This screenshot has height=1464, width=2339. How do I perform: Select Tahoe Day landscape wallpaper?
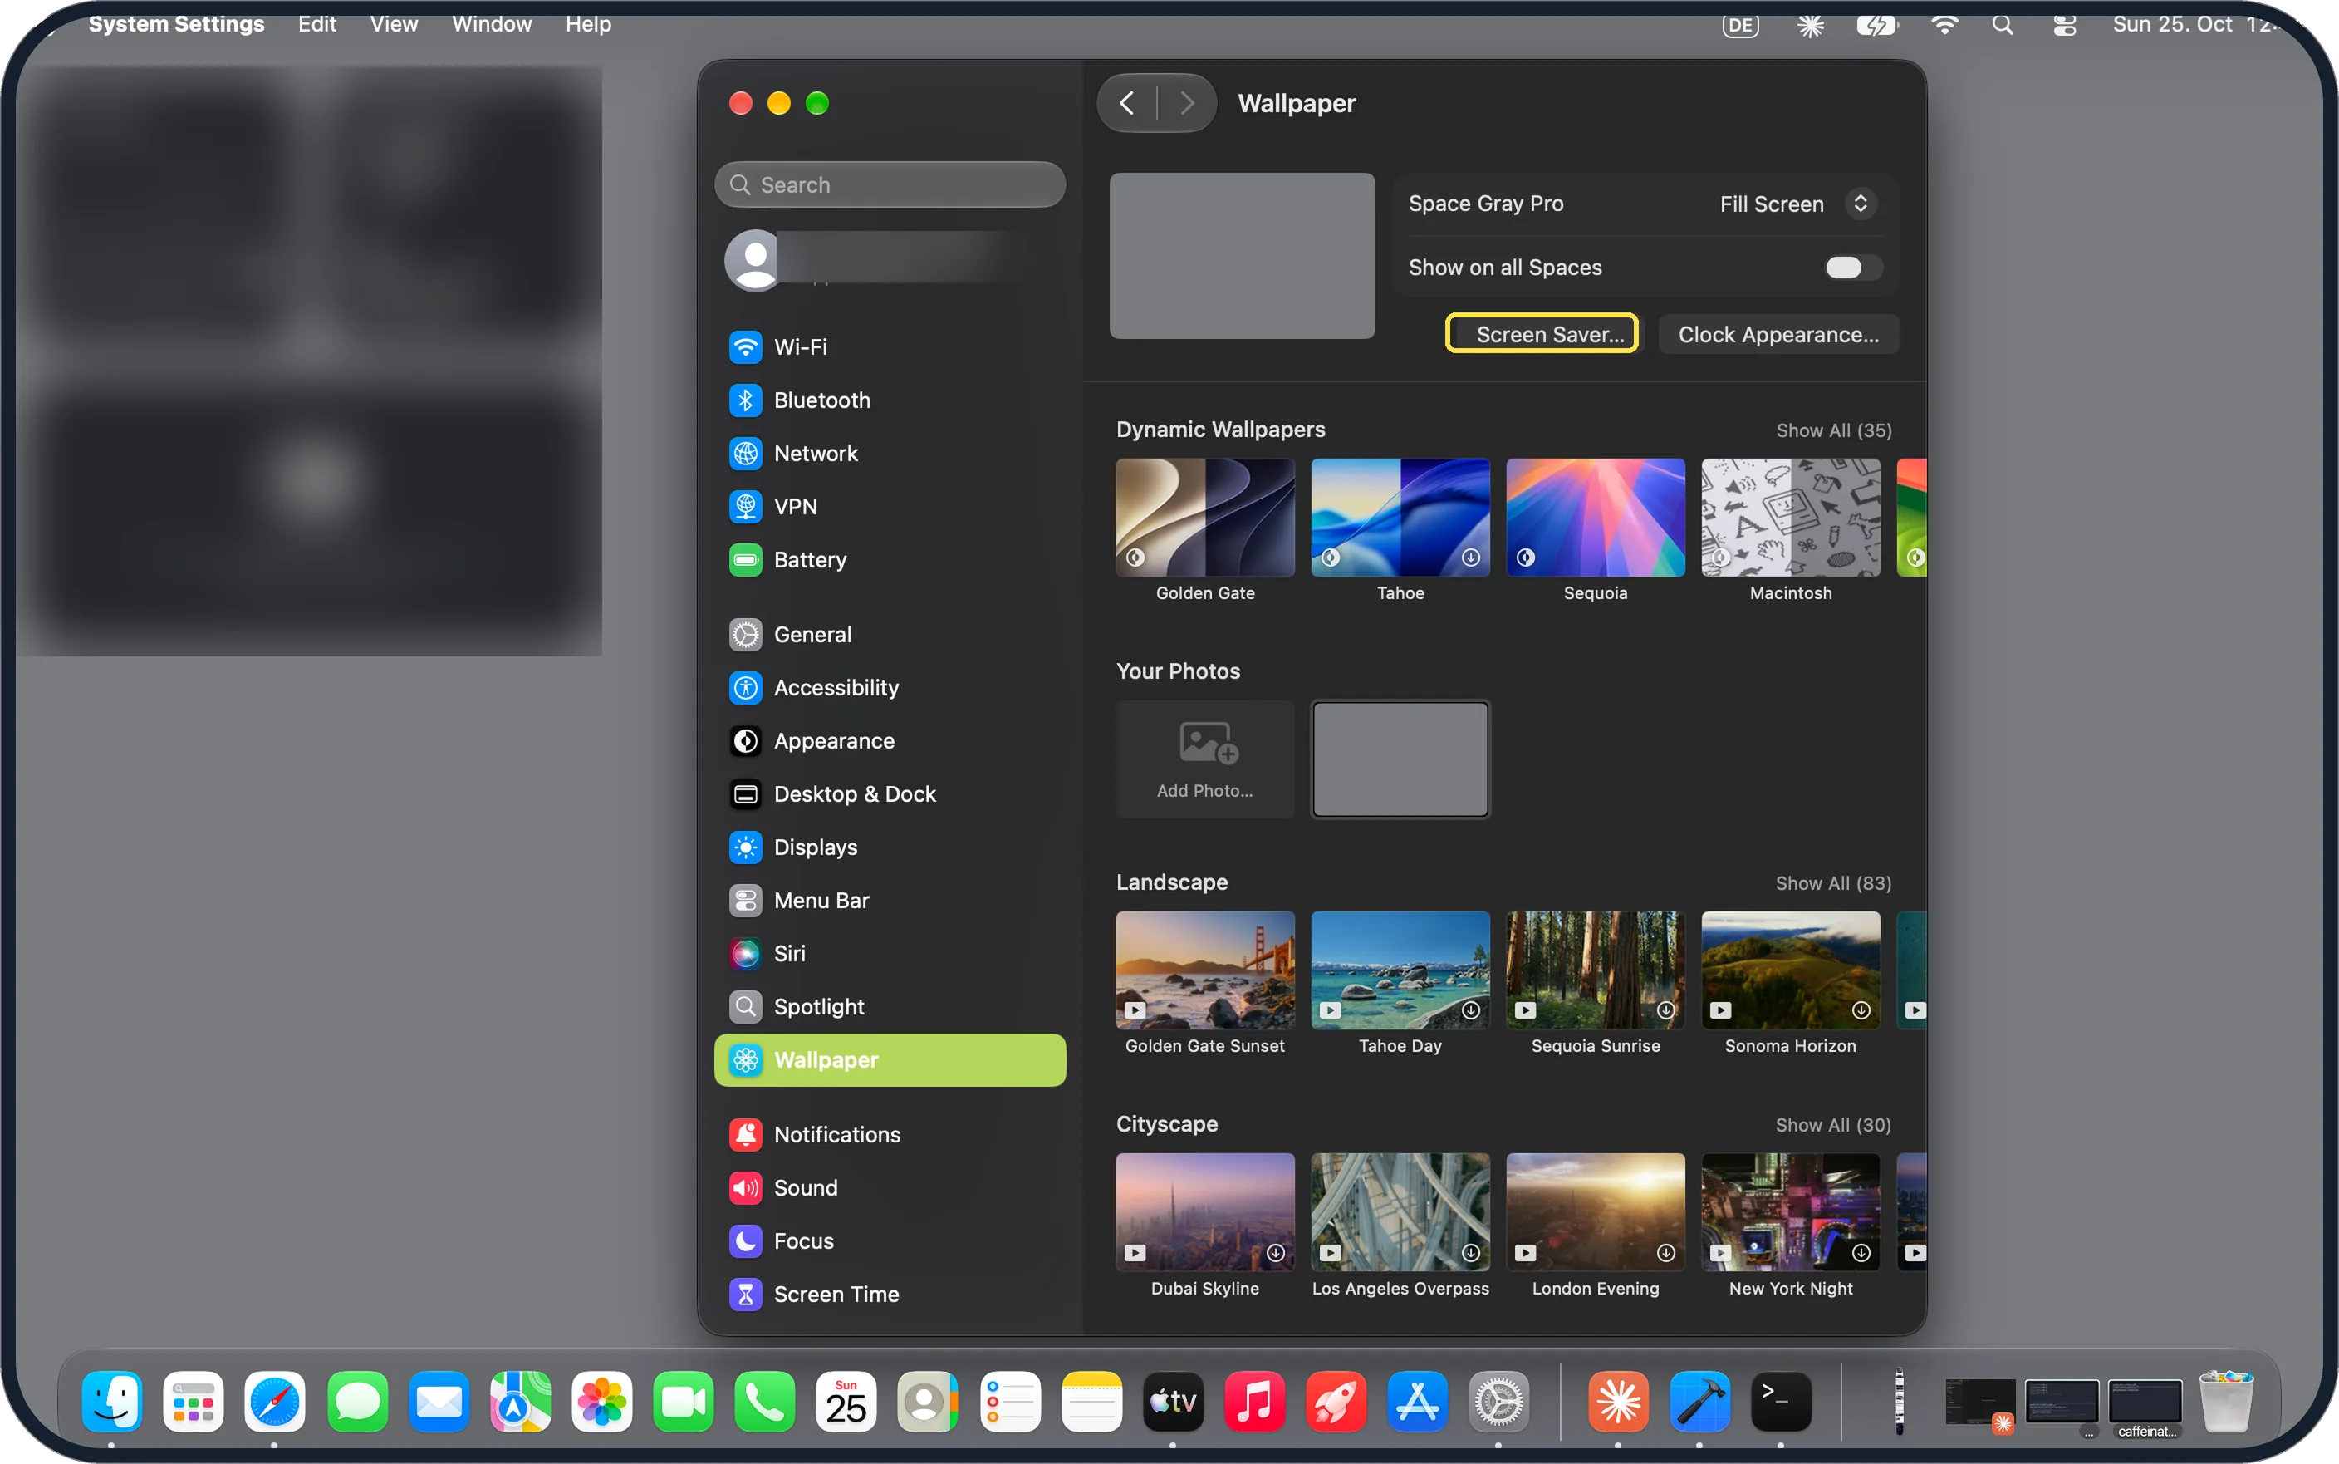[1400, 970]
